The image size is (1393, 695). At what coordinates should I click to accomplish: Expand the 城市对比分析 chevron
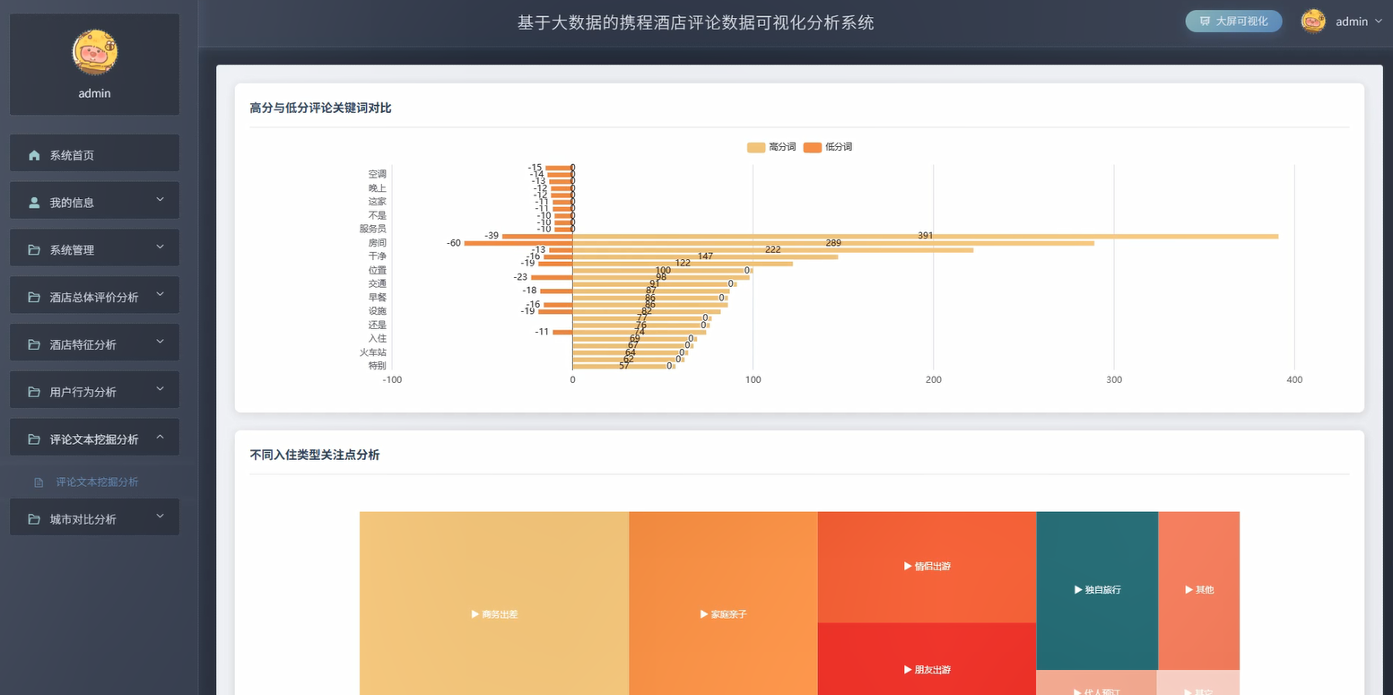(160, 517)
